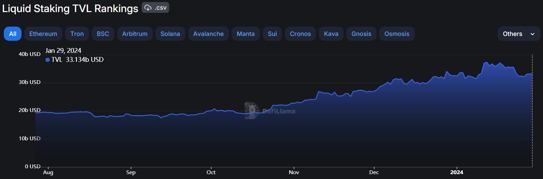Click the Oct label on time axis
This screenshot has width=543, height=179.
[211, 172]
